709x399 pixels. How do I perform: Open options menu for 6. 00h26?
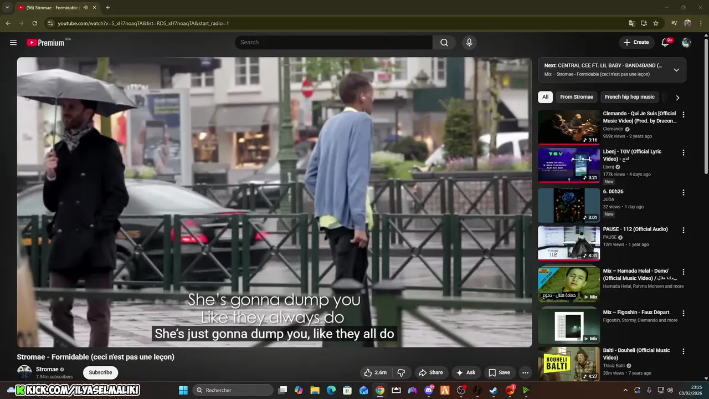(x=683, y=193)
